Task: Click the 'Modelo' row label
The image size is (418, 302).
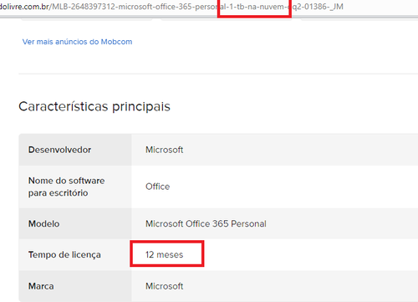Action: point(44,223)
